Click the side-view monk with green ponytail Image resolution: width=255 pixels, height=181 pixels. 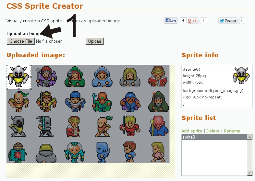[x=104, y=126]
